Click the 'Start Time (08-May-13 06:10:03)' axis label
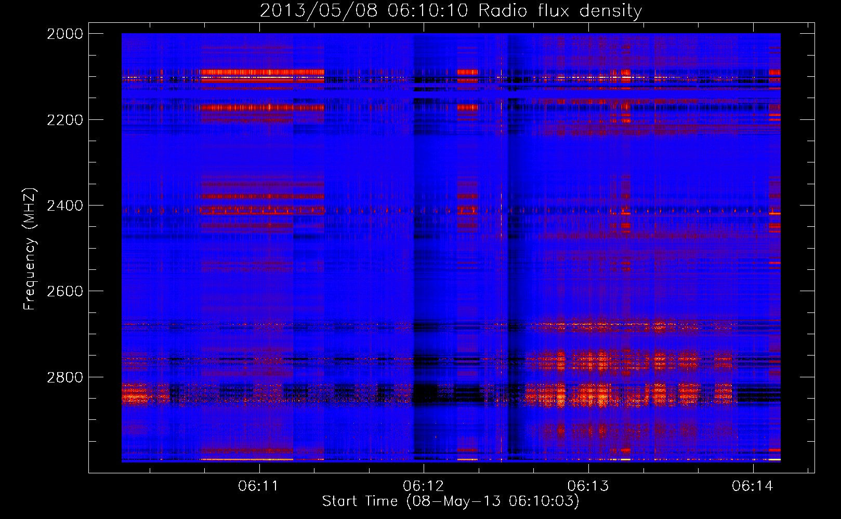Viewport: 841px width, 519px height. 451,501
